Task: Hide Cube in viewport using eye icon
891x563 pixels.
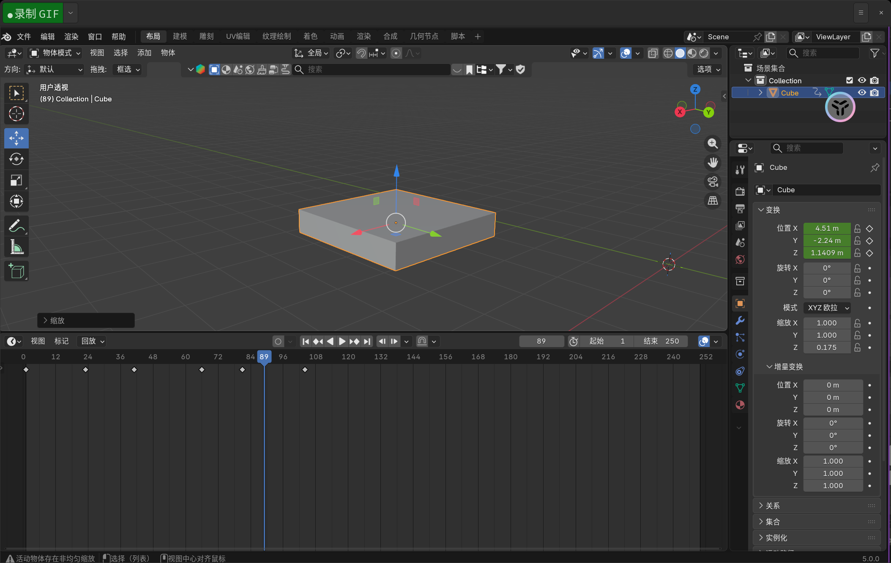Action: click(862, 93)
